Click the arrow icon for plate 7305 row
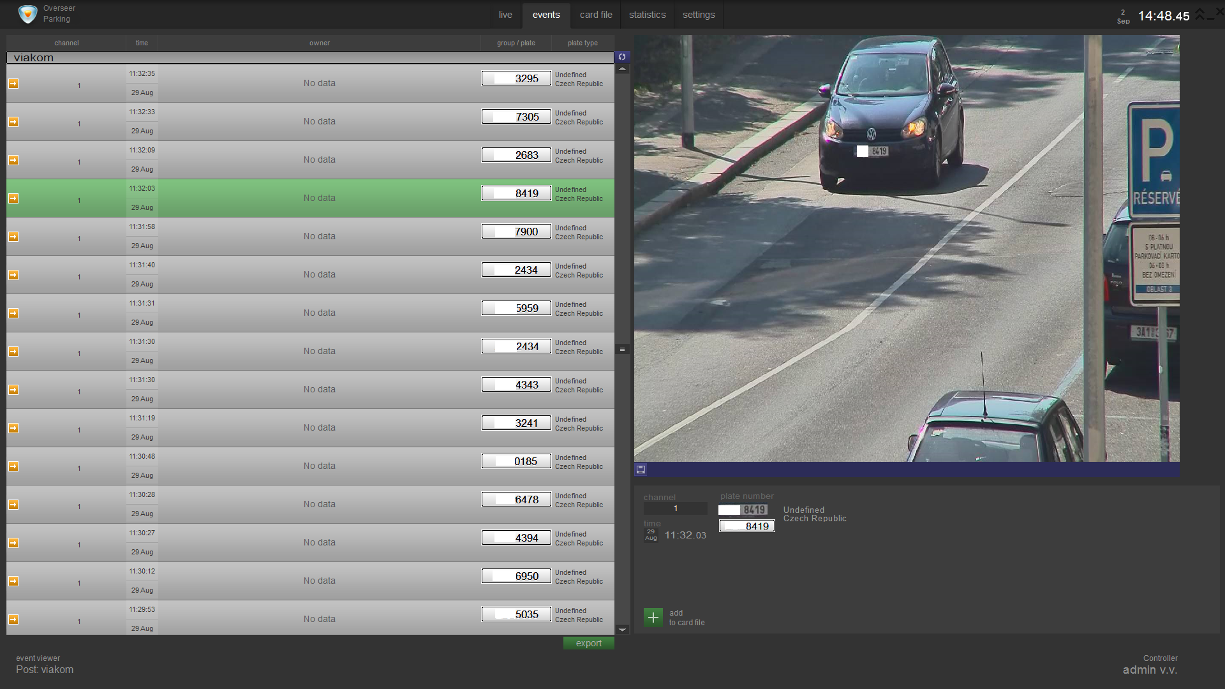 13,122
